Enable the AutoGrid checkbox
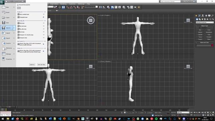Viewport: 215px width, 121px height. [x=200, y=28]
